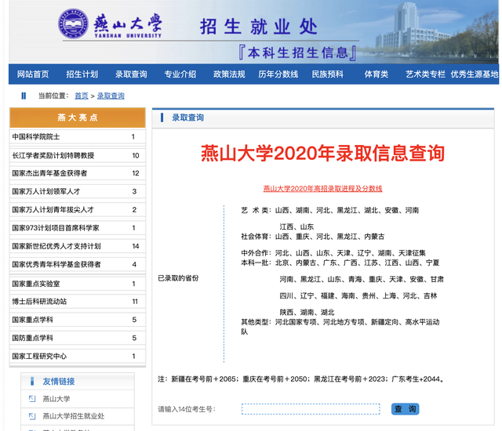Click the 中外合作 province list label
502x431 pixels.
click(x=256, y=253)
